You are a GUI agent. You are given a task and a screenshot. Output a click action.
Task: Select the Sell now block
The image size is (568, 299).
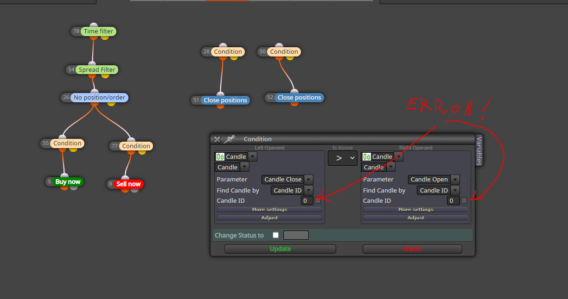(x=128, y=184)
